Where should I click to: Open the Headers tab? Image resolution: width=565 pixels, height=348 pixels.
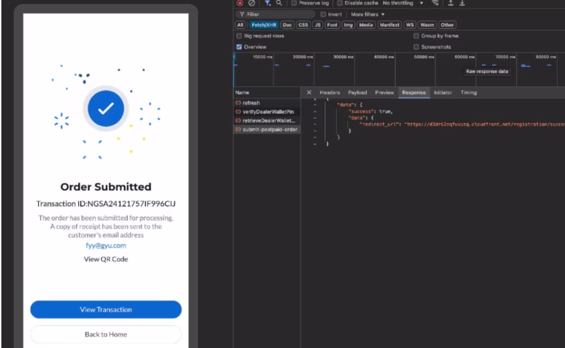pos(330,92)
